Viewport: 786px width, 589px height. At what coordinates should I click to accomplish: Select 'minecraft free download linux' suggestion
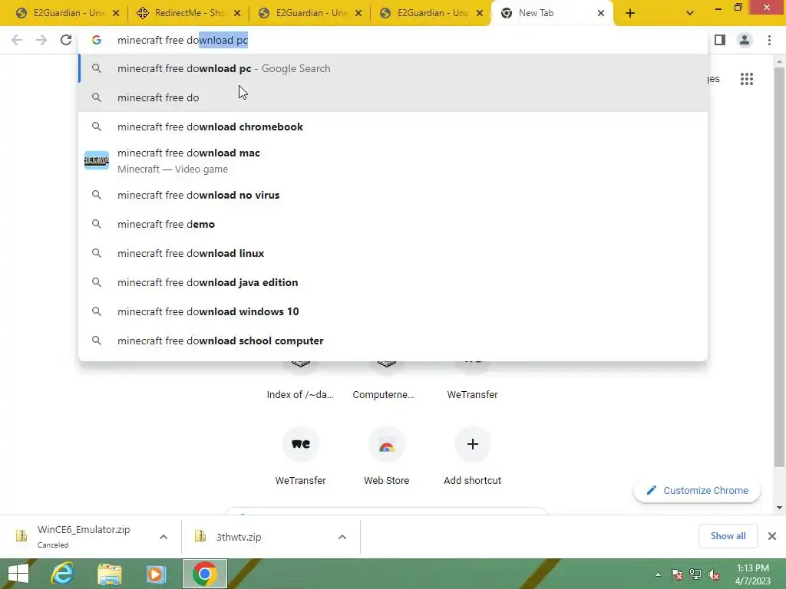pyautogui.click(x=393, y=253)
